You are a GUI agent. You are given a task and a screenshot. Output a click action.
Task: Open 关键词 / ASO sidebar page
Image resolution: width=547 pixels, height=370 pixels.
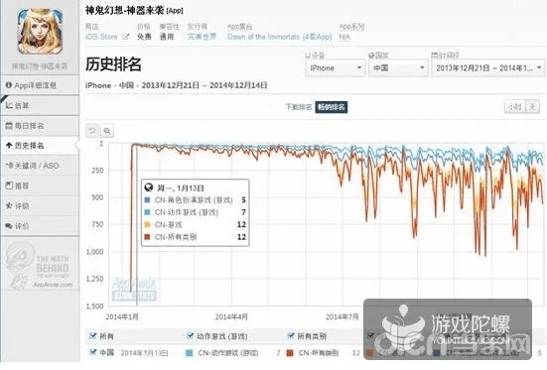point(40,166)
